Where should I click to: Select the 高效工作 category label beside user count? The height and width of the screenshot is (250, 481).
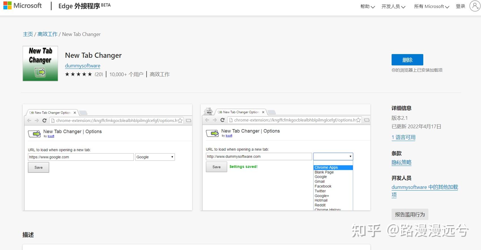(x=160, y=74)
